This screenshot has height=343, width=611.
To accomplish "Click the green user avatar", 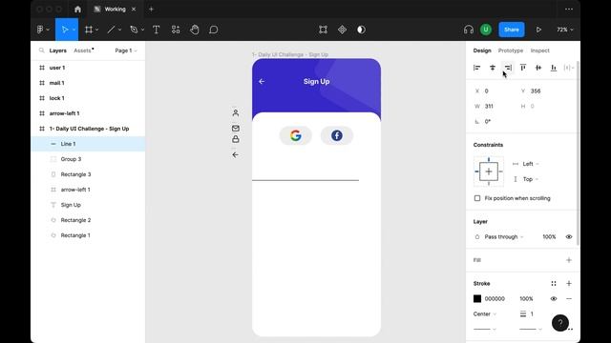I will [486, 30].
